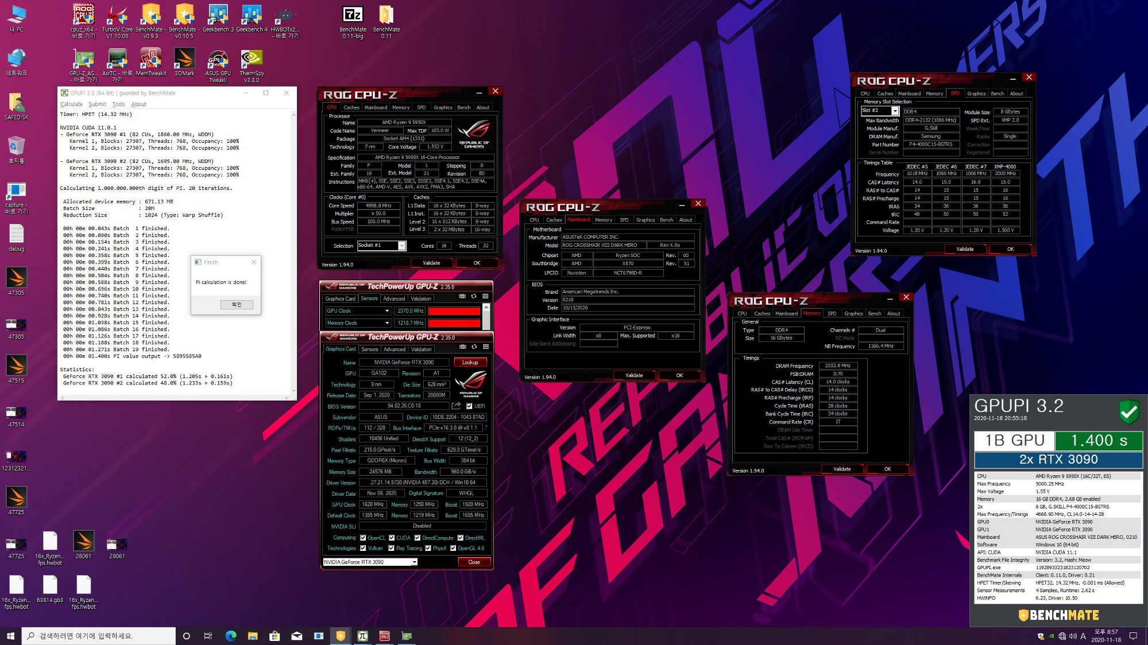Click the Bus Interface question mark in GPU-Z
Image resolution: width=1148 pixels, height=645 pixels.
(x=486, y=428)
